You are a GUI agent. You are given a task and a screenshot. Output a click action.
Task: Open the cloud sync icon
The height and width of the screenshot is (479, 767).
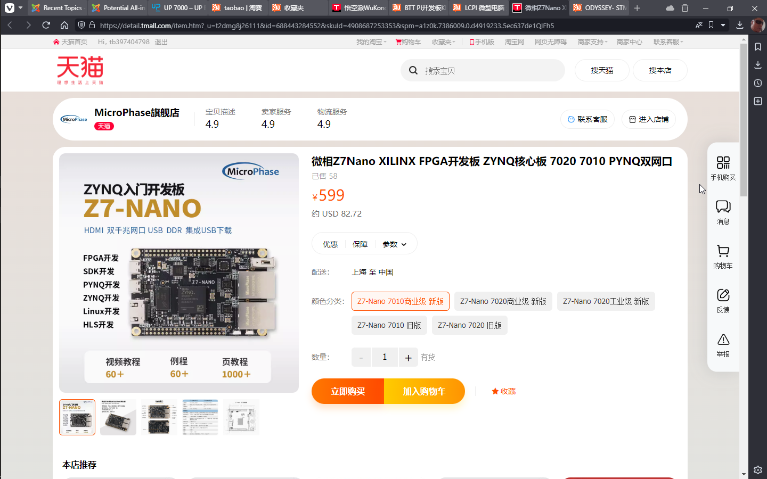pos(670,8)
